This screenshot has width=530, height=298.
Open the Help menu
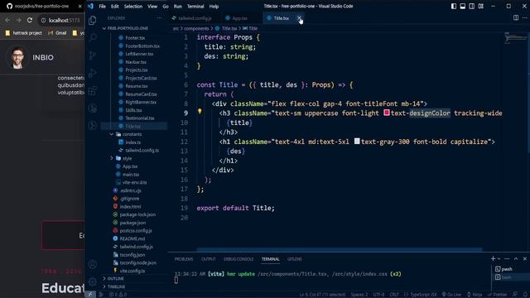(214, 6)
